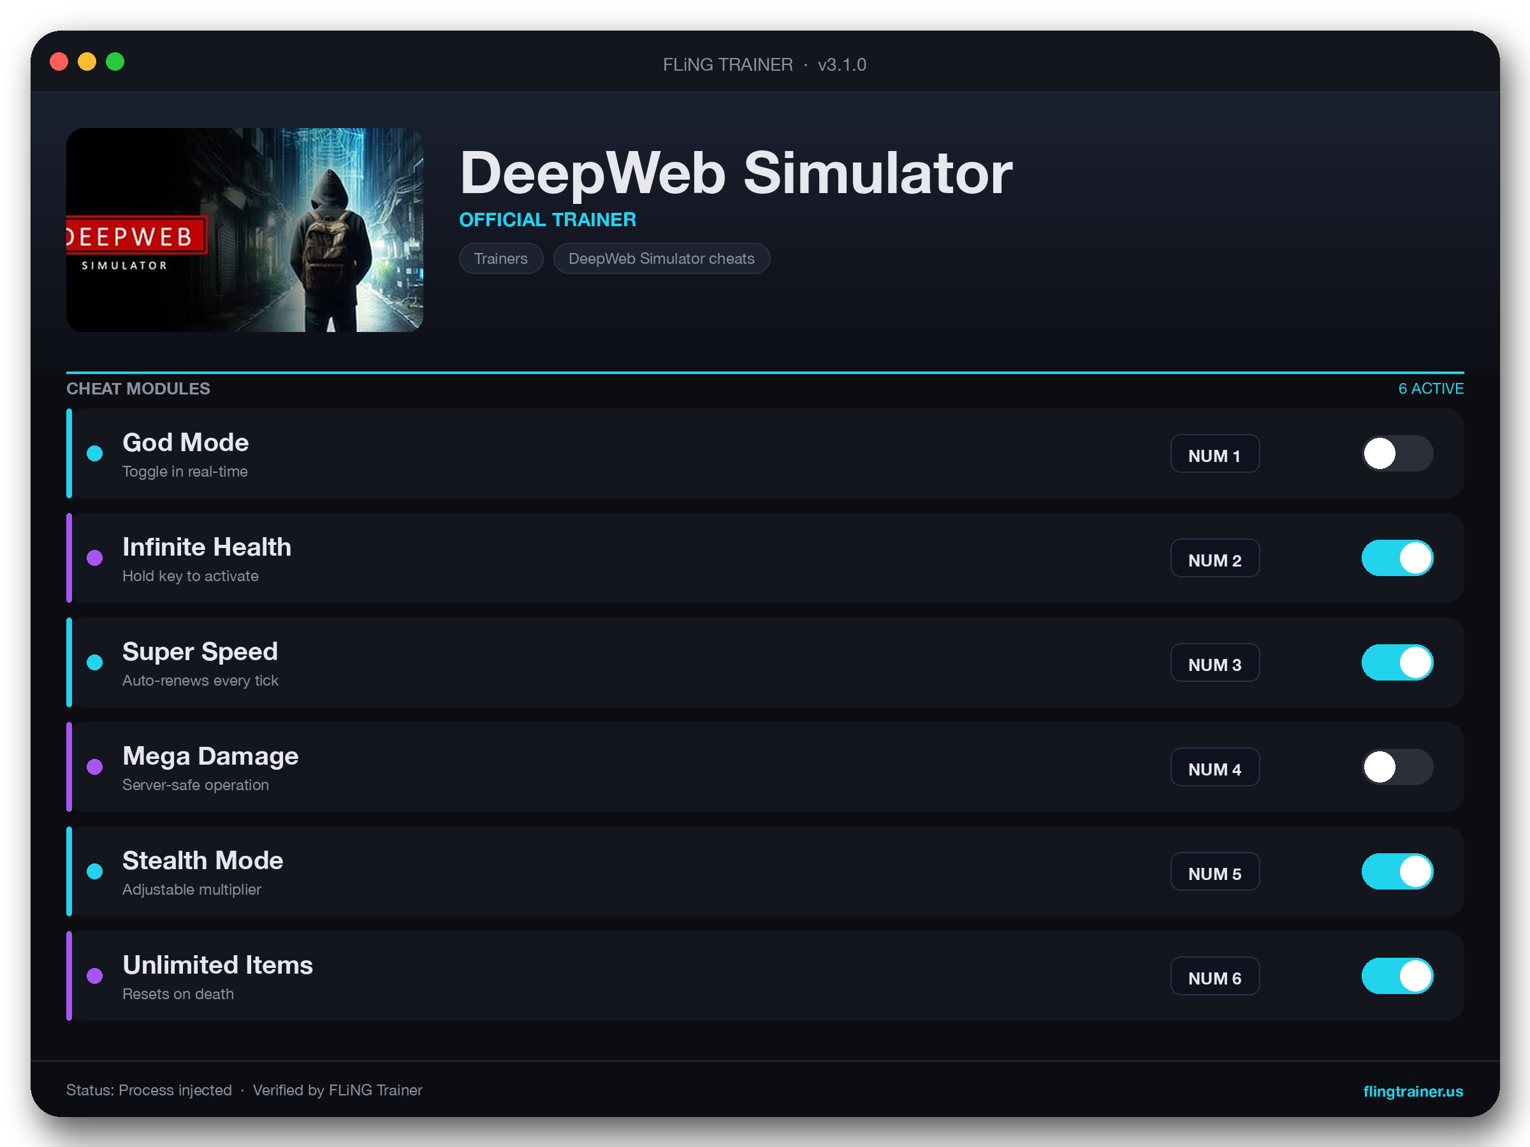
Task: Click the purple dot beside Unlimited Items
Action: click(x=95, y=976)
